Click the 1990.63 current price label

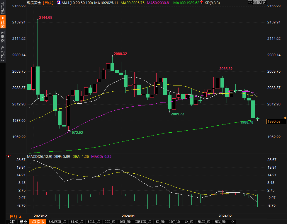(x=276, y=122)
